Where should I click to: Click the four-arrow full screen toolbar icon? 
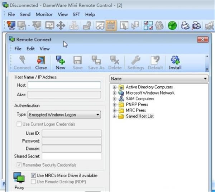point(61,26)
